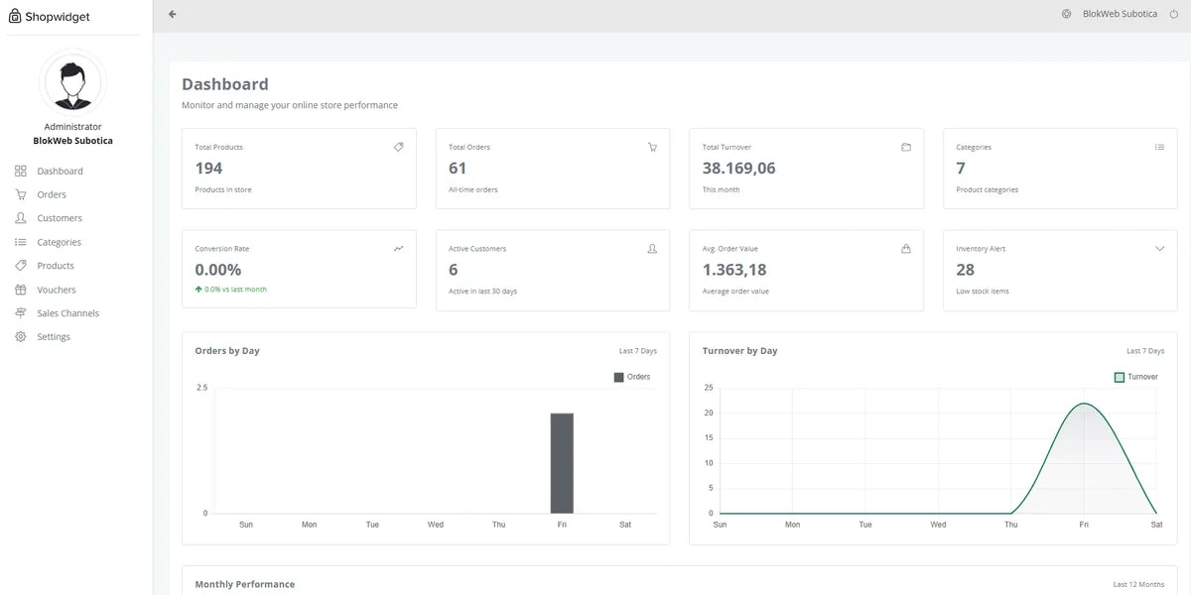Click the power logout icon
The image size is (1191, 595).
point(1172,14)
